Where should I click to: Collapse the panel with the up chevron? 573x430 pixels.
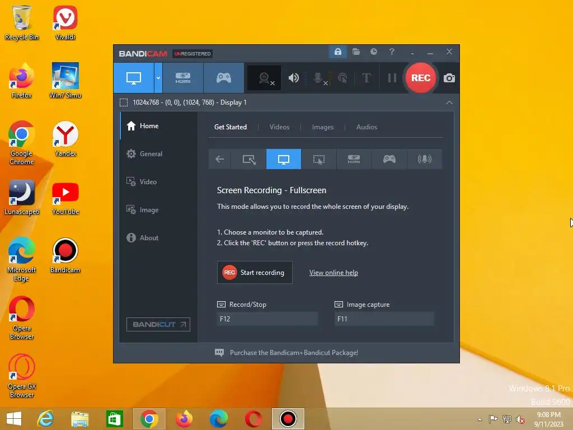pos(449,103)
